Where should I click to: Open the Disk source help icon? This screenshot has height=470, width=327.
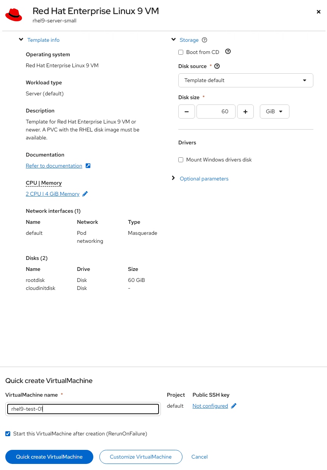pyautogui.click(x=217, y=66)
